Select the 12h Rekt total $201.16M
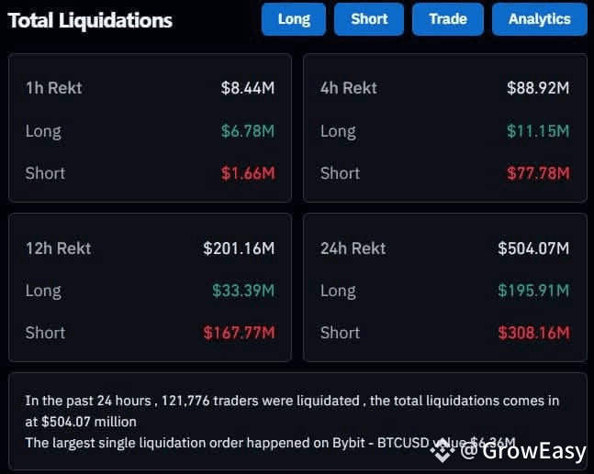594x474 pixels. pos(239,248)
